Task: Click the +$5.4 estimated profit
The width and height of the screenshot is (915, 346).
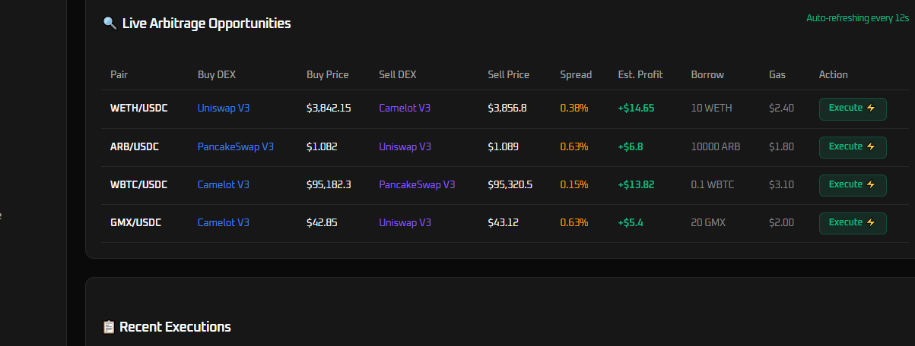Action: pos(631,222)
